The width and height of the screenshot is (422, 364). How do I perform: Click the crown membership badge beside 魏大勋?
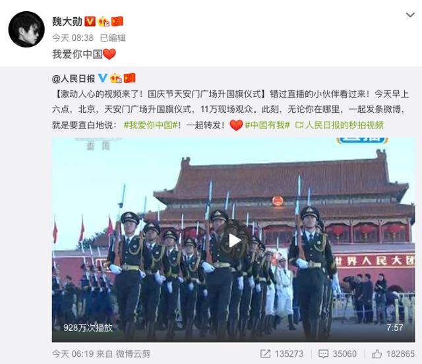click(x=104, y=22)
